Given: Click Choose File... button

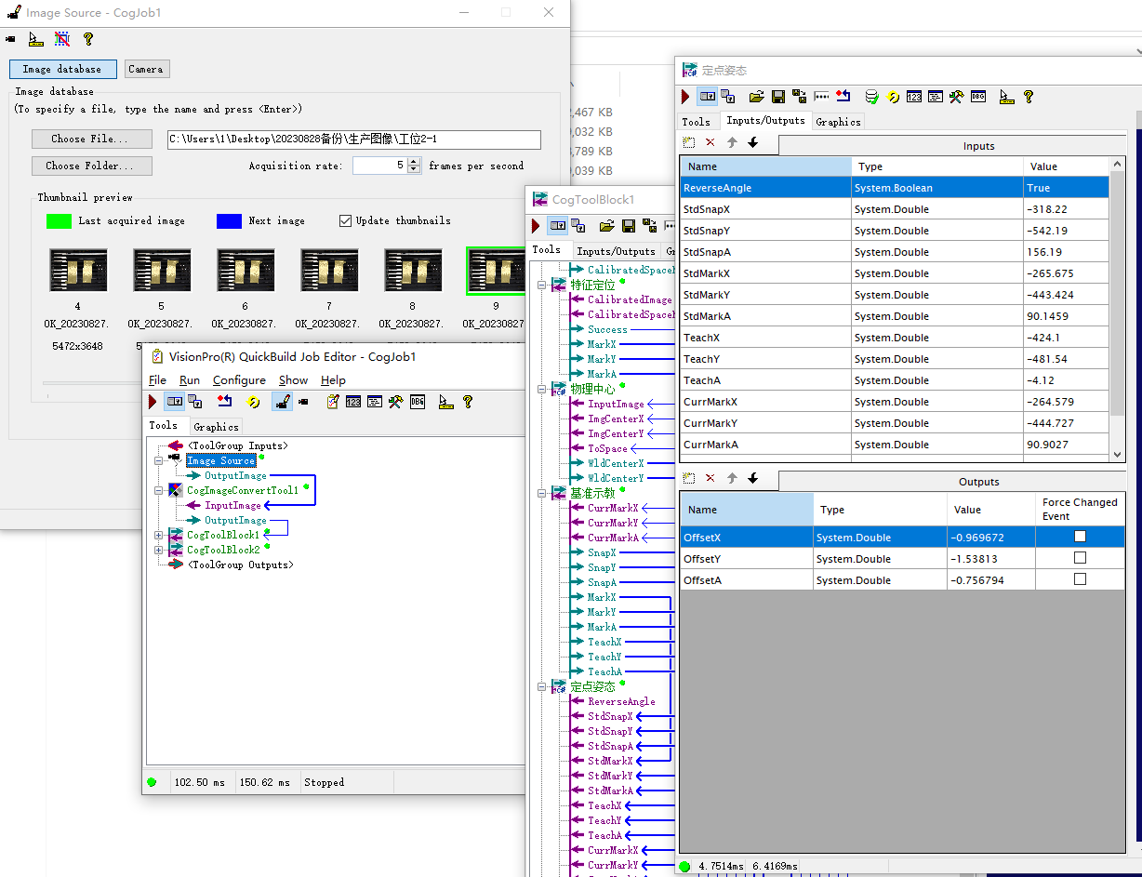Looking at the screenshot, I should click(x=91, y=139).
